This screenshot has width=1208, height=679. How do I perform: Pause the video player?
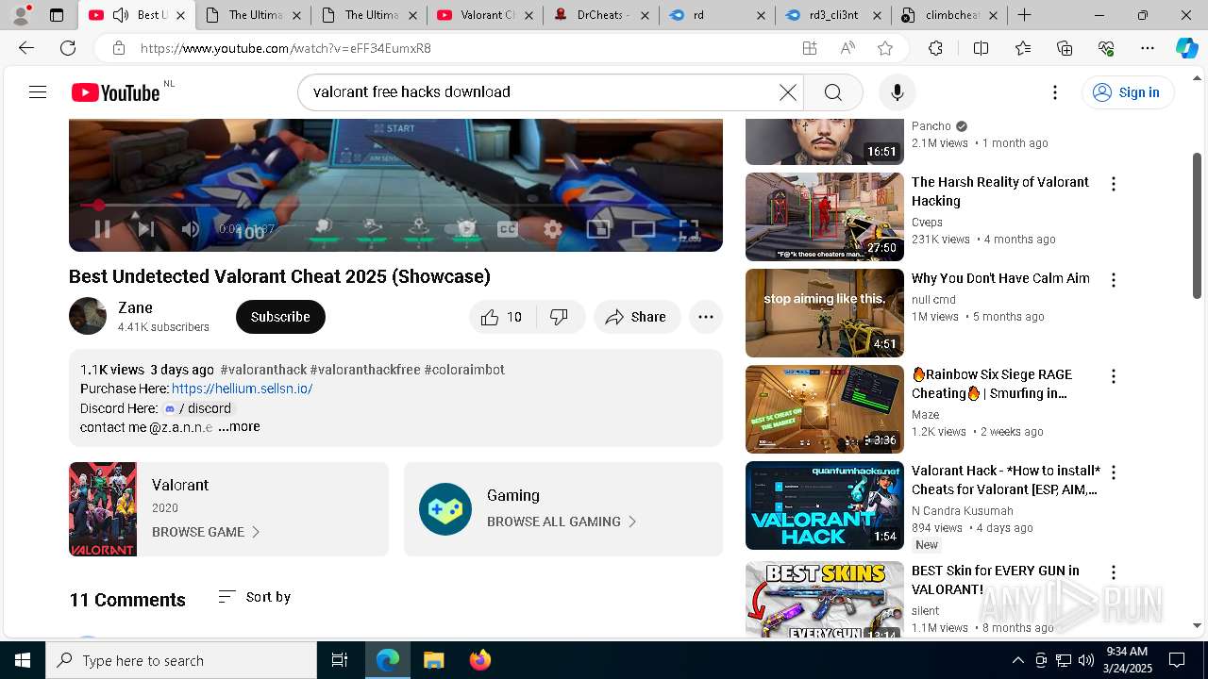click(x=102, y=228)
